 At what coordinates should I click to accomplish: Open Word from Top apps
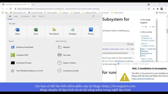click(18, 31)
